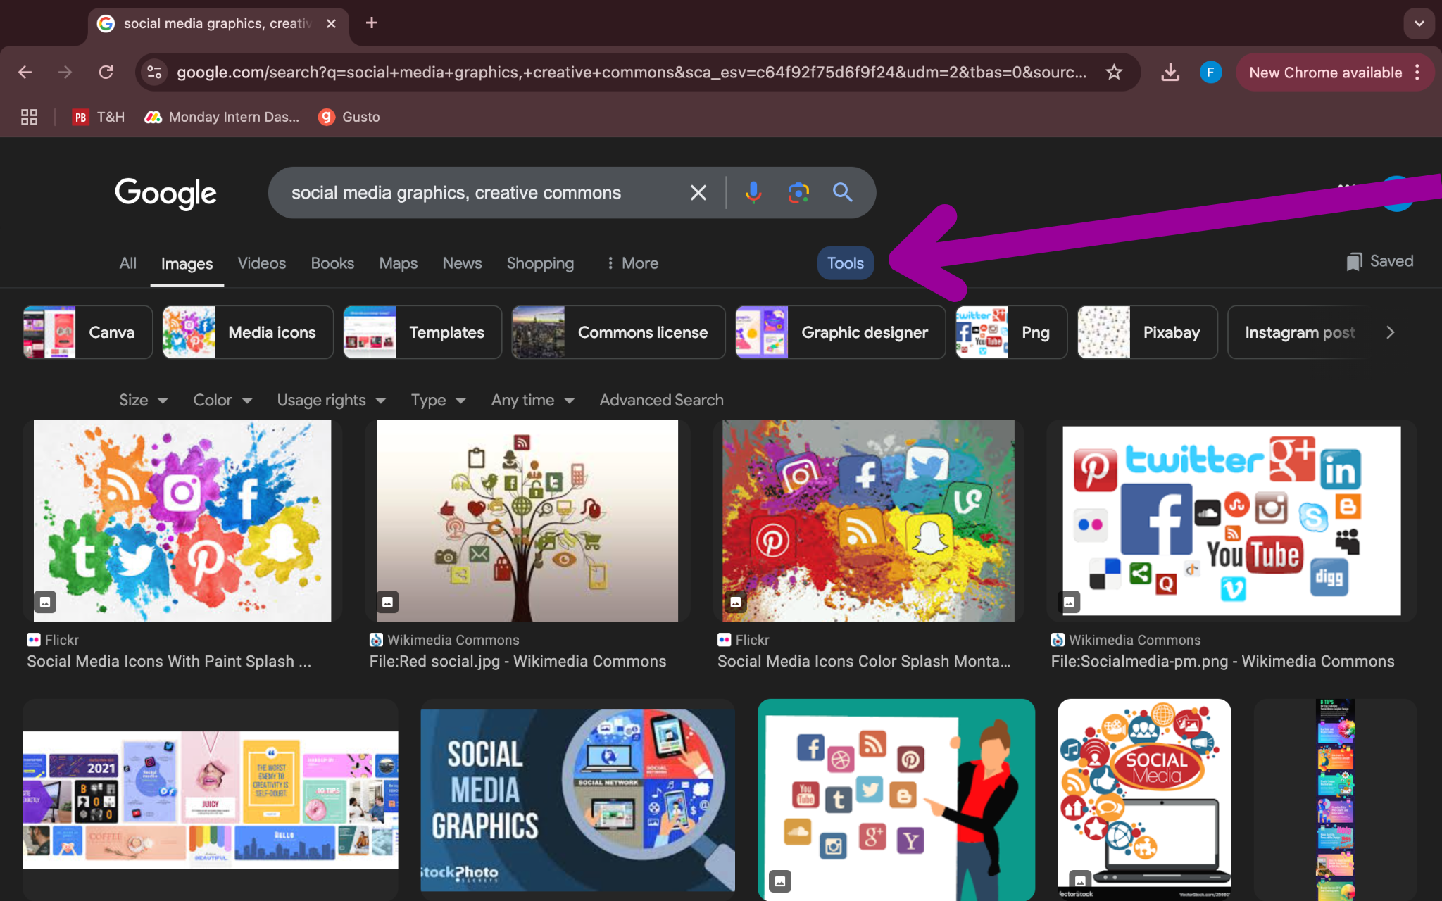Viewport: 1442px width, 901px height.
Task: Open Advanced Search link
Action: 661,400
